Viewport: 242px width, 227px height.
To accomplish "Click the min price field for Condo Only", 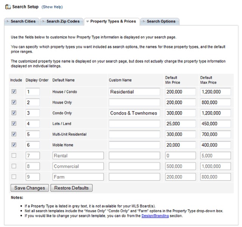I will (181, 113).
